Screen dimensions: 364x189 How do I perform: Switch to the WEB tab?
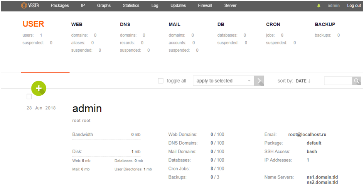coord(77,24)
